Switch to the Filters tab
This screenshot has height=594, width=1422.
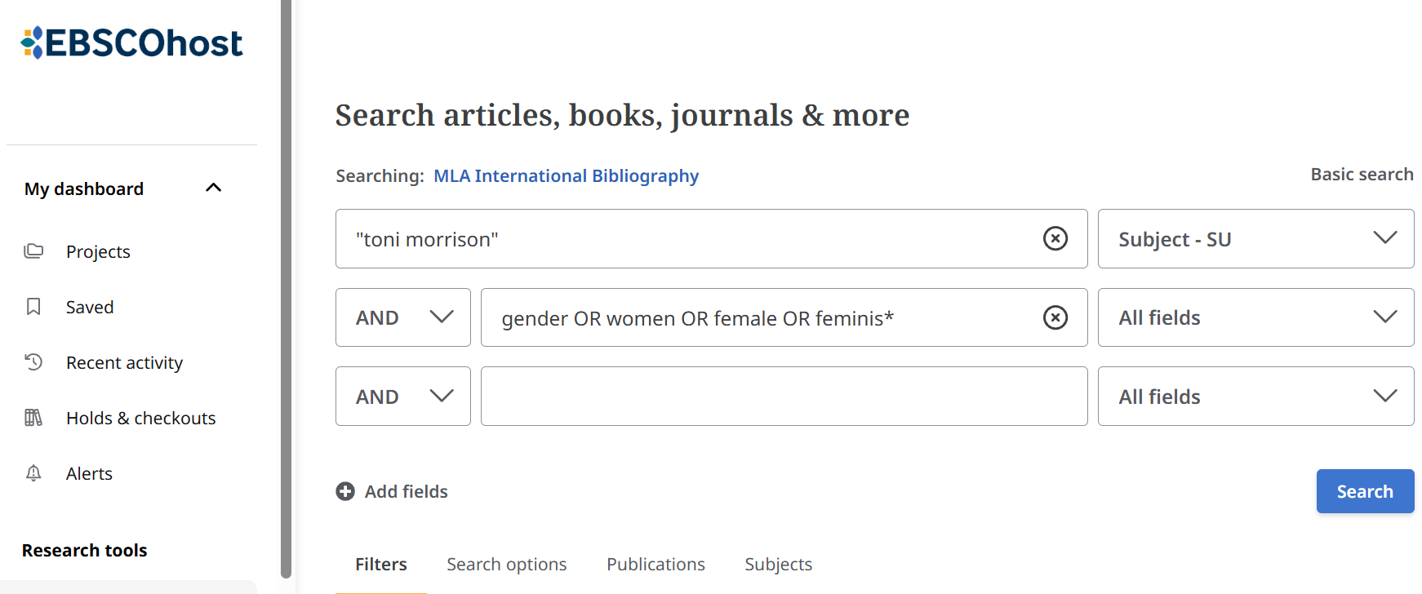click(x=381, y=565)
